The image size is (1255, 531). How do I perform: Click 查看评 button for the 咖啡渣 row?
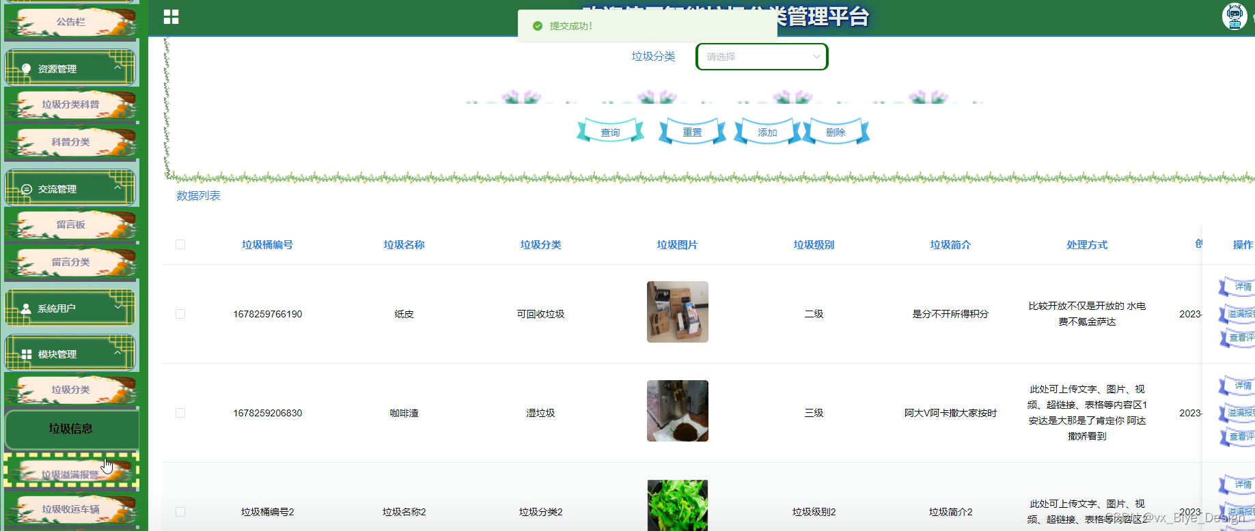1238,436
